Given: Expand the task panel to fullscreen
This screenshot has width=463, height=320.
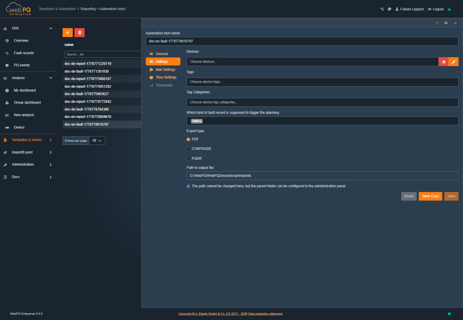Looking at the screenshot, I should point(437,23).
